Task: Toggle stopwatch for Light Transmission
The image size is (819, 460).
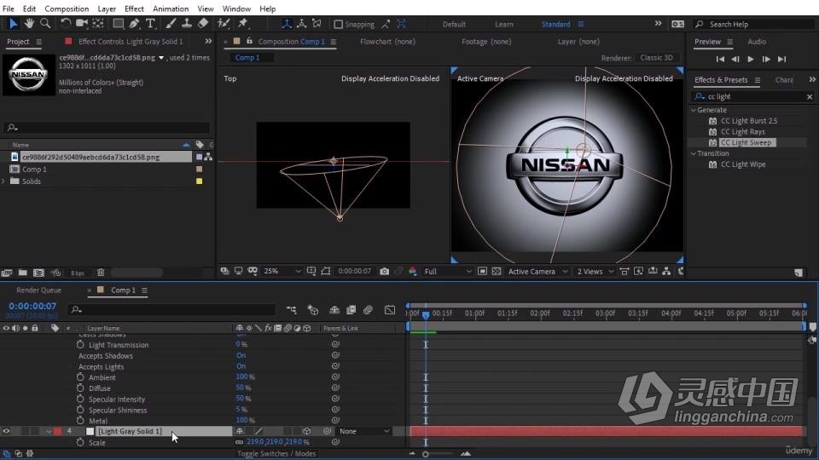Action: 80,345
